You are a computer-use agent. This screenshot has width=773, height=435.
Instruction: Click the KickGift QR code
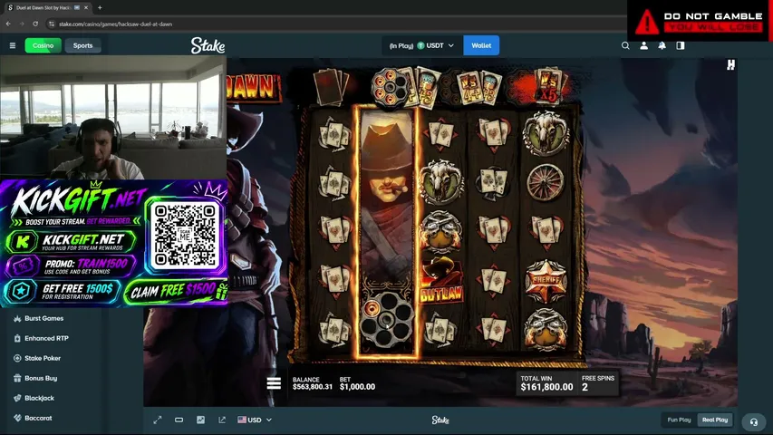(x=184, y=236)
